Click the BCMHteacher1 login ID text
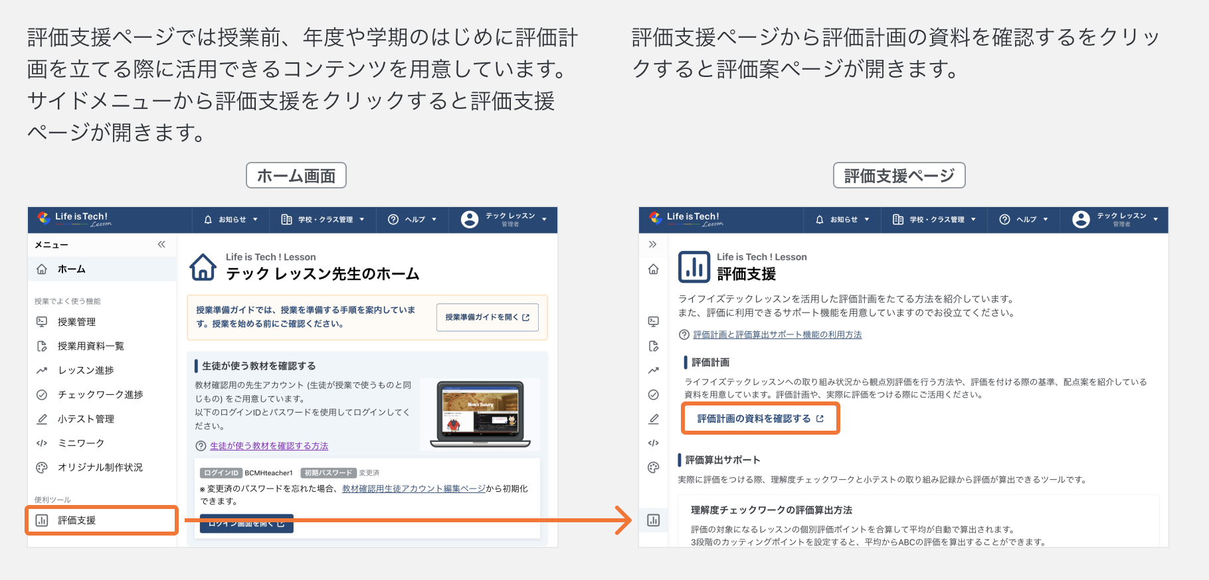 click(x=268, y=473)
